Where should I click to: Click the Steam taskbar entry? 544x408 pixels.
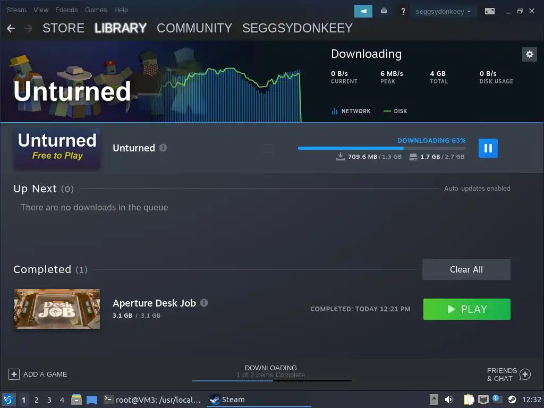tap(259, 399)
